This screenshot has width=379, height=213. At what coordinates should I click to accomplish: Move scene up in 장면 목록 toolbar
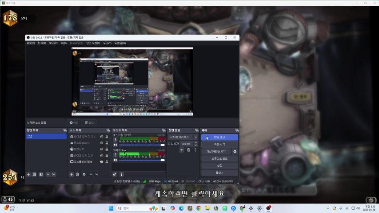[48, 174]
